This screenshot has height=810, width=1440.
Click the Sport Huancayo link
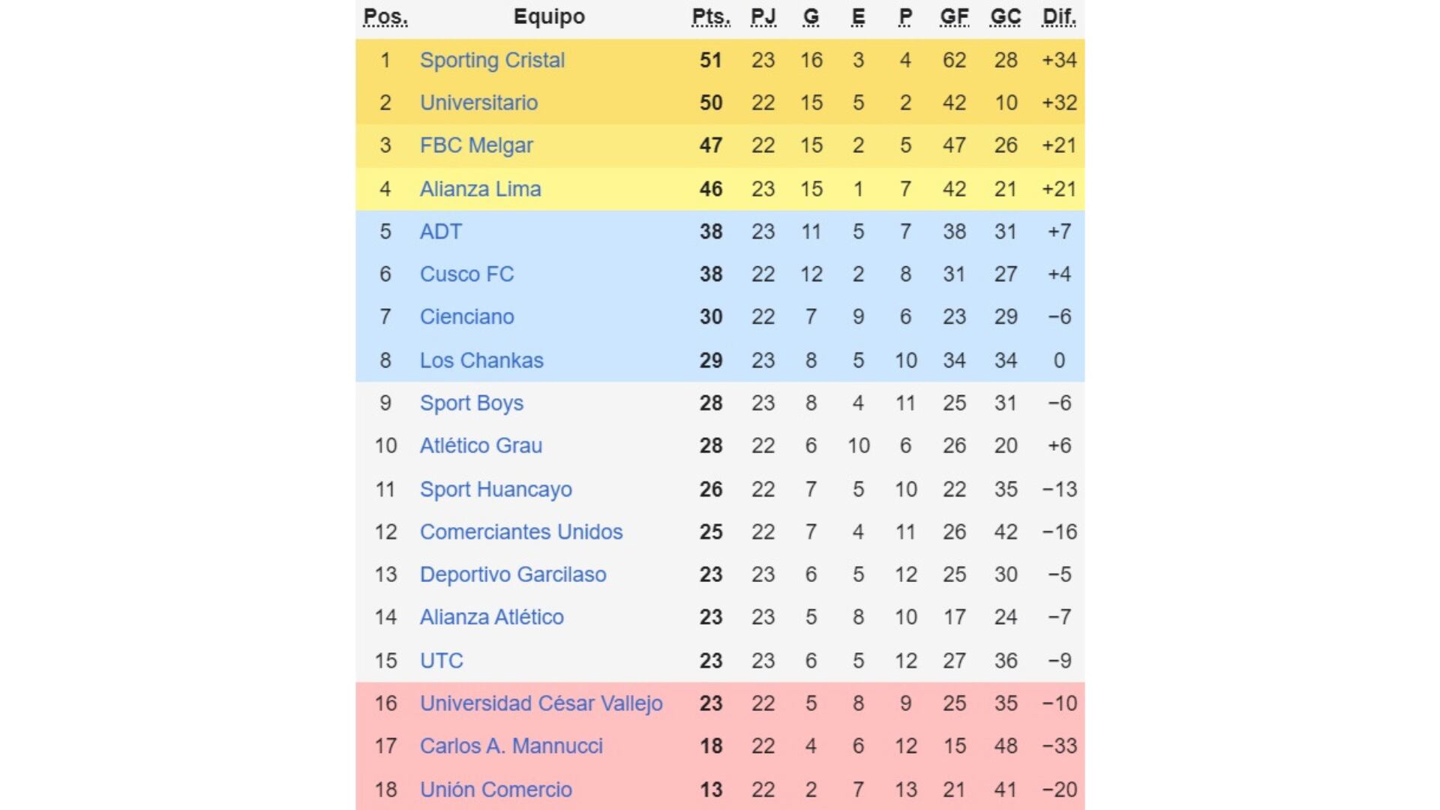(x=496, y=490)
